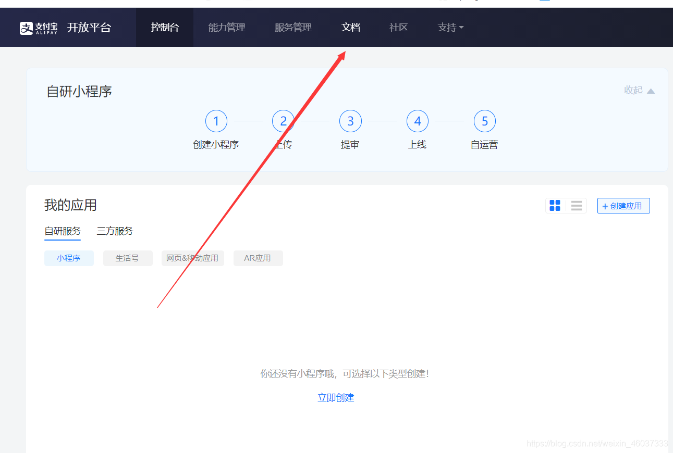The image size is (673, 453).
Task: Open the 文档 navigation item
Action: (x=351, y=28)
